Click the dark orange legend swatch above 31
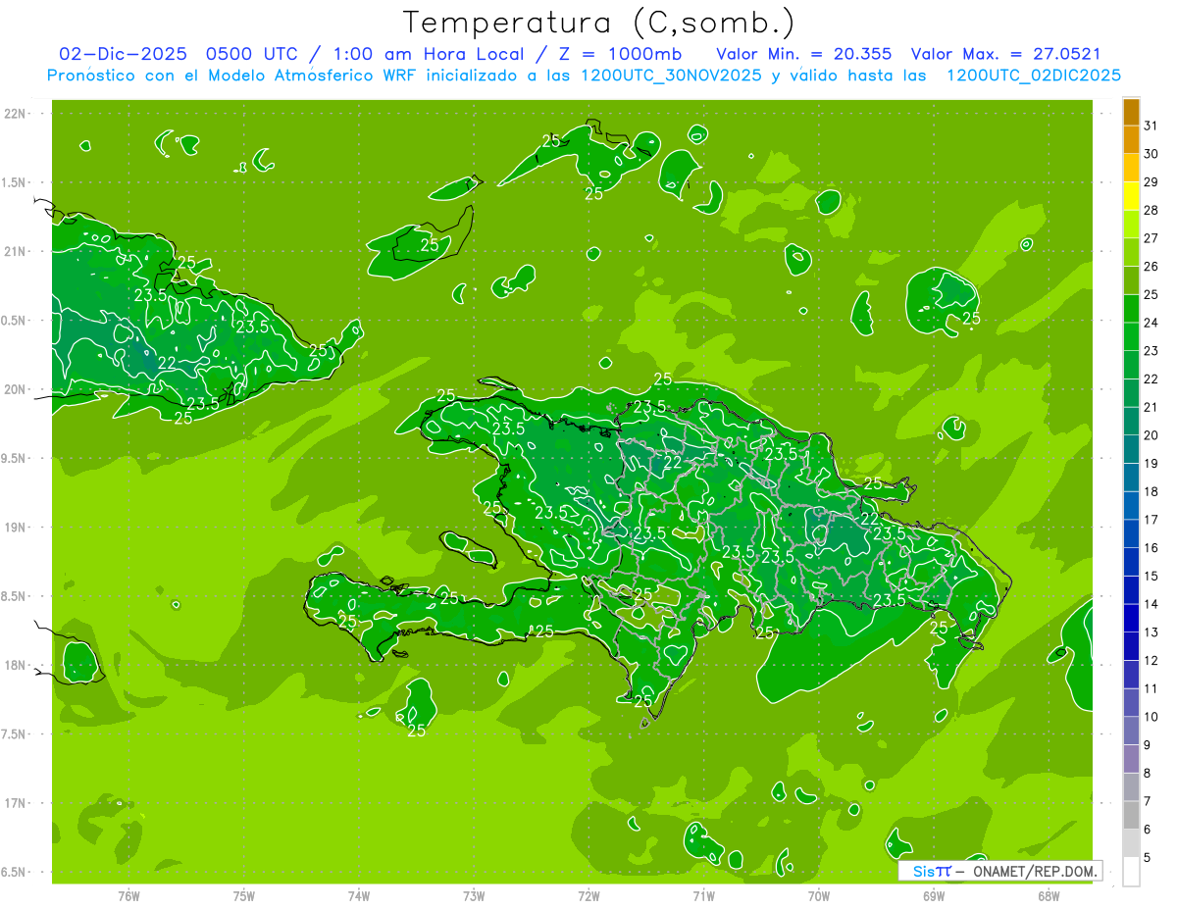The image size is (1177, 909). (x=1131, y=111)
